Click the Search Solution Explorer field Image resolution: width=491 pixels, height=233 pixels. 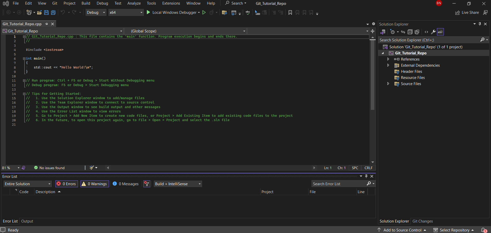[x=429, y=40]
